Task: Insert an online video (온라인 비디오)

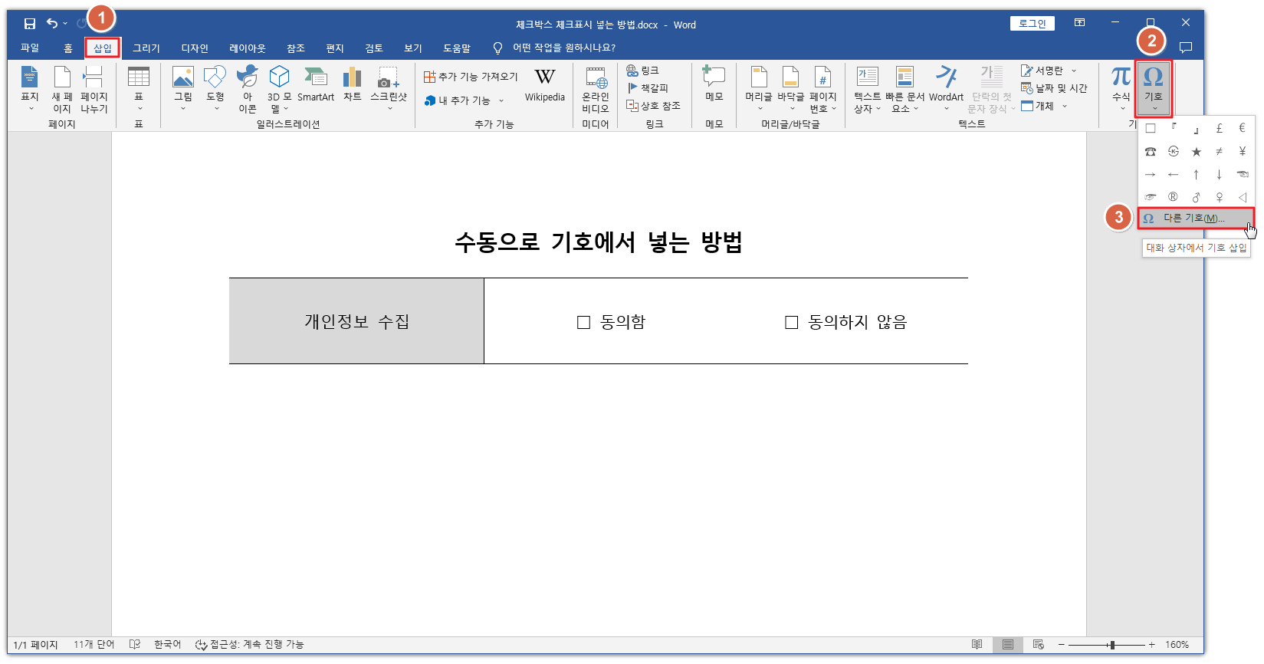Action: coord(596,89)
